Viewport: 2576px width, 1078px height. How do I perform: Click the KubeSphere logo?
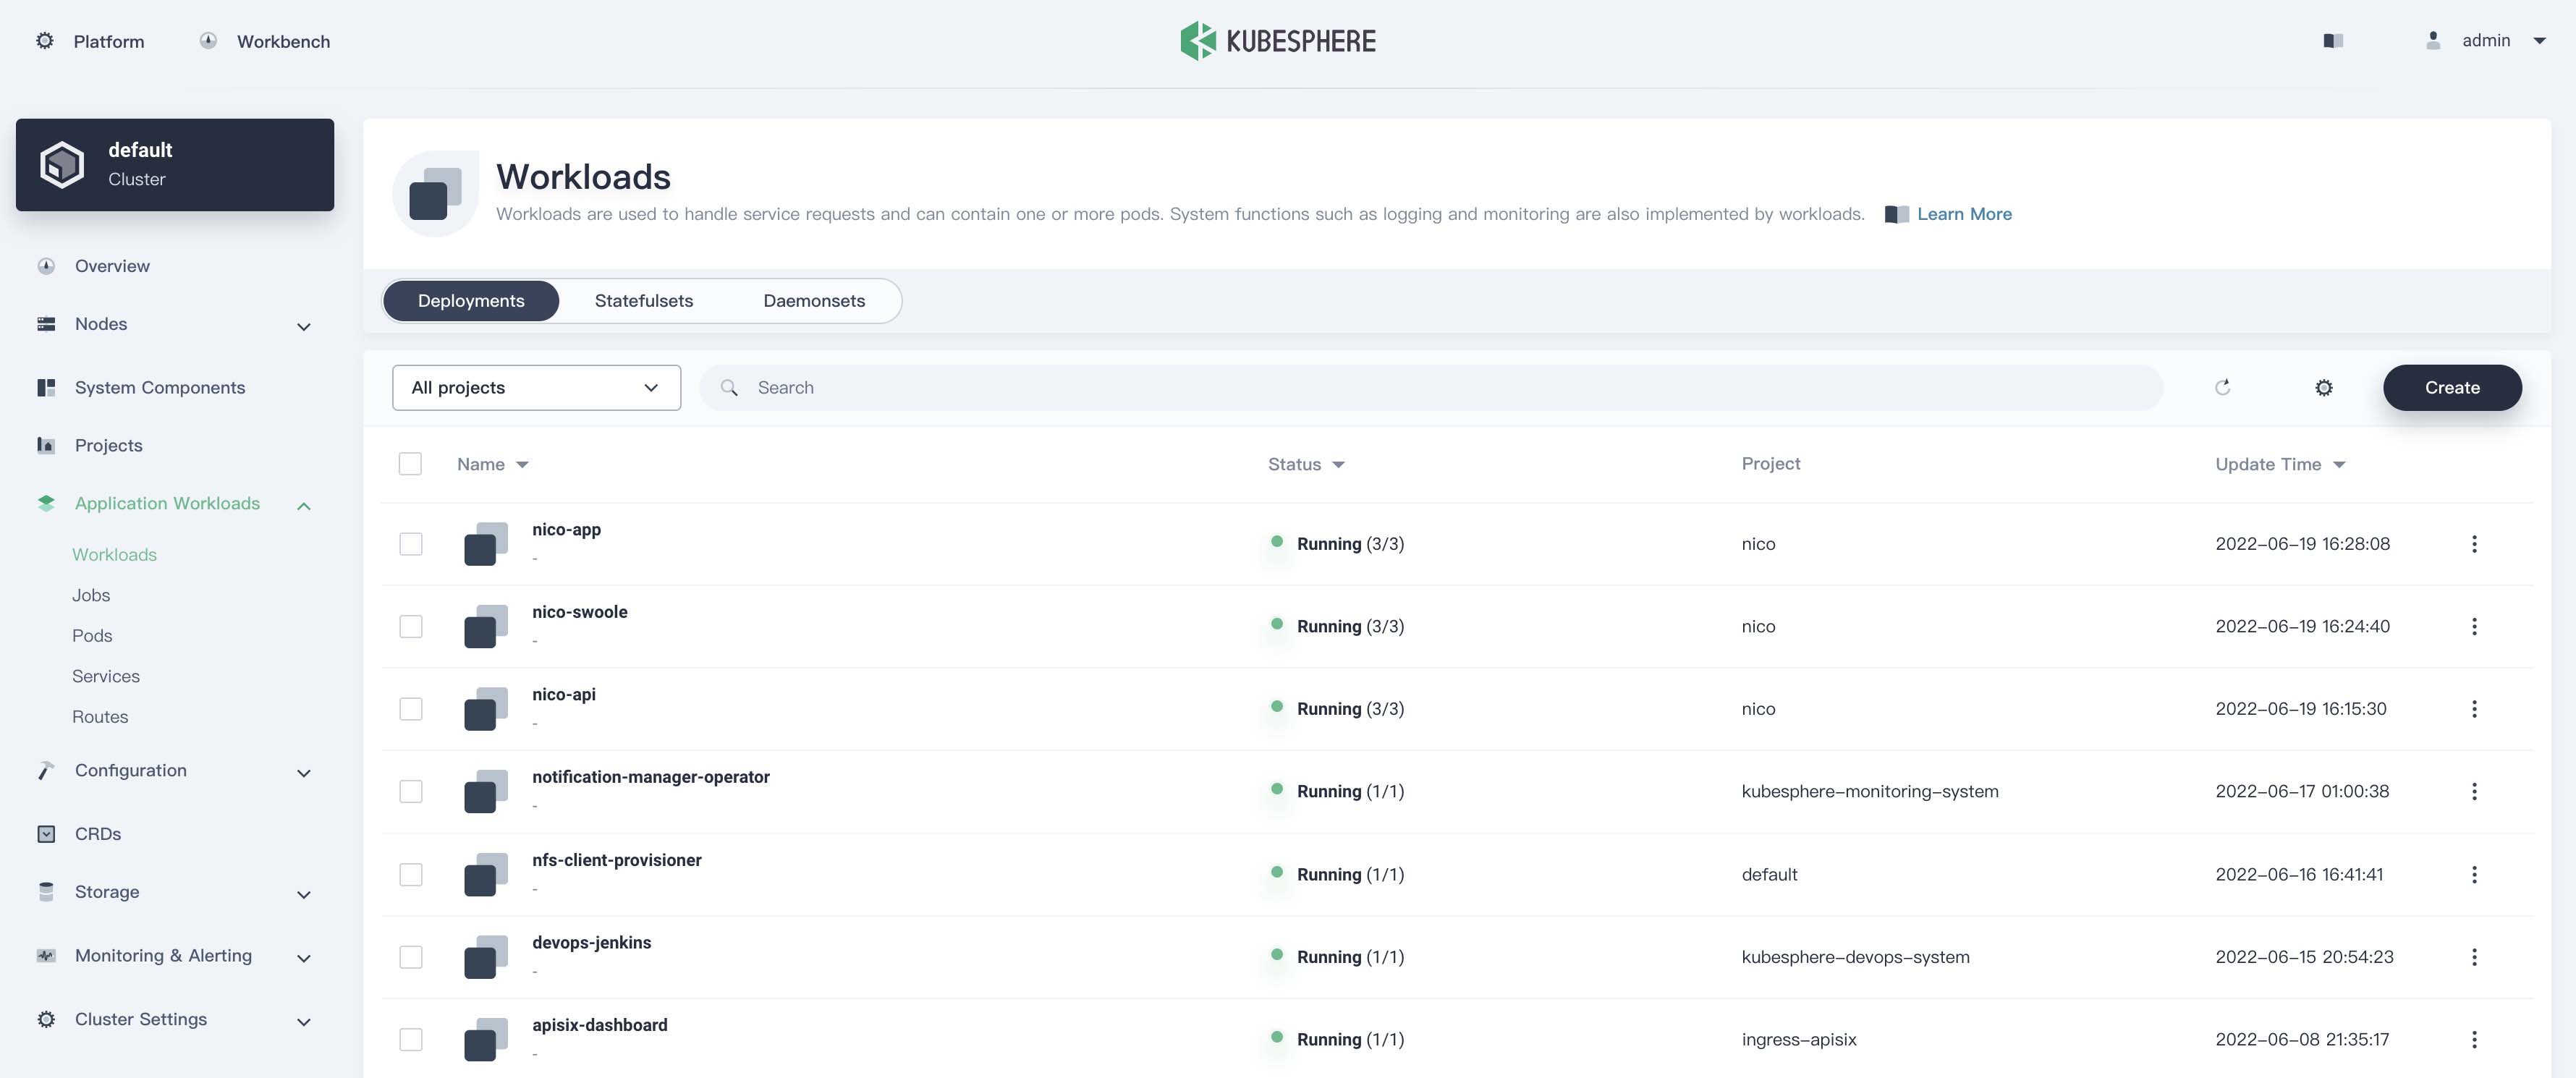tap(1278, 41)
